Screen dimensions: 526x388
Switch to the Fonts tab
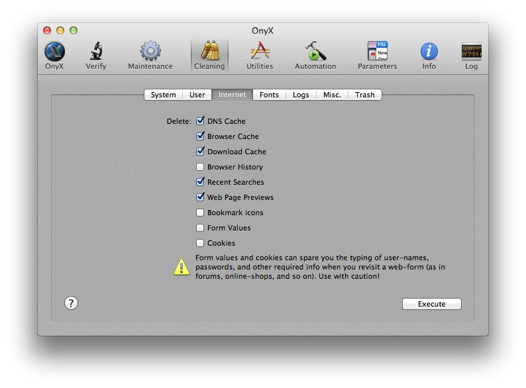point(270,95)
